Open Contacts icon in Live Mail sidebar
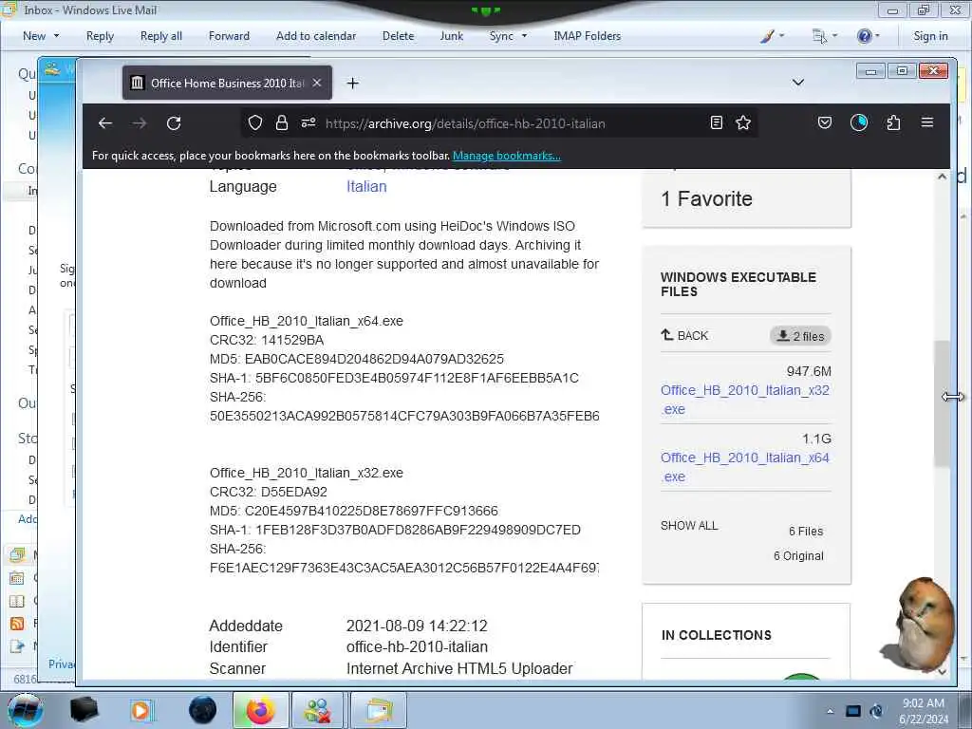 pyautogui.click(x=17, y=601)
